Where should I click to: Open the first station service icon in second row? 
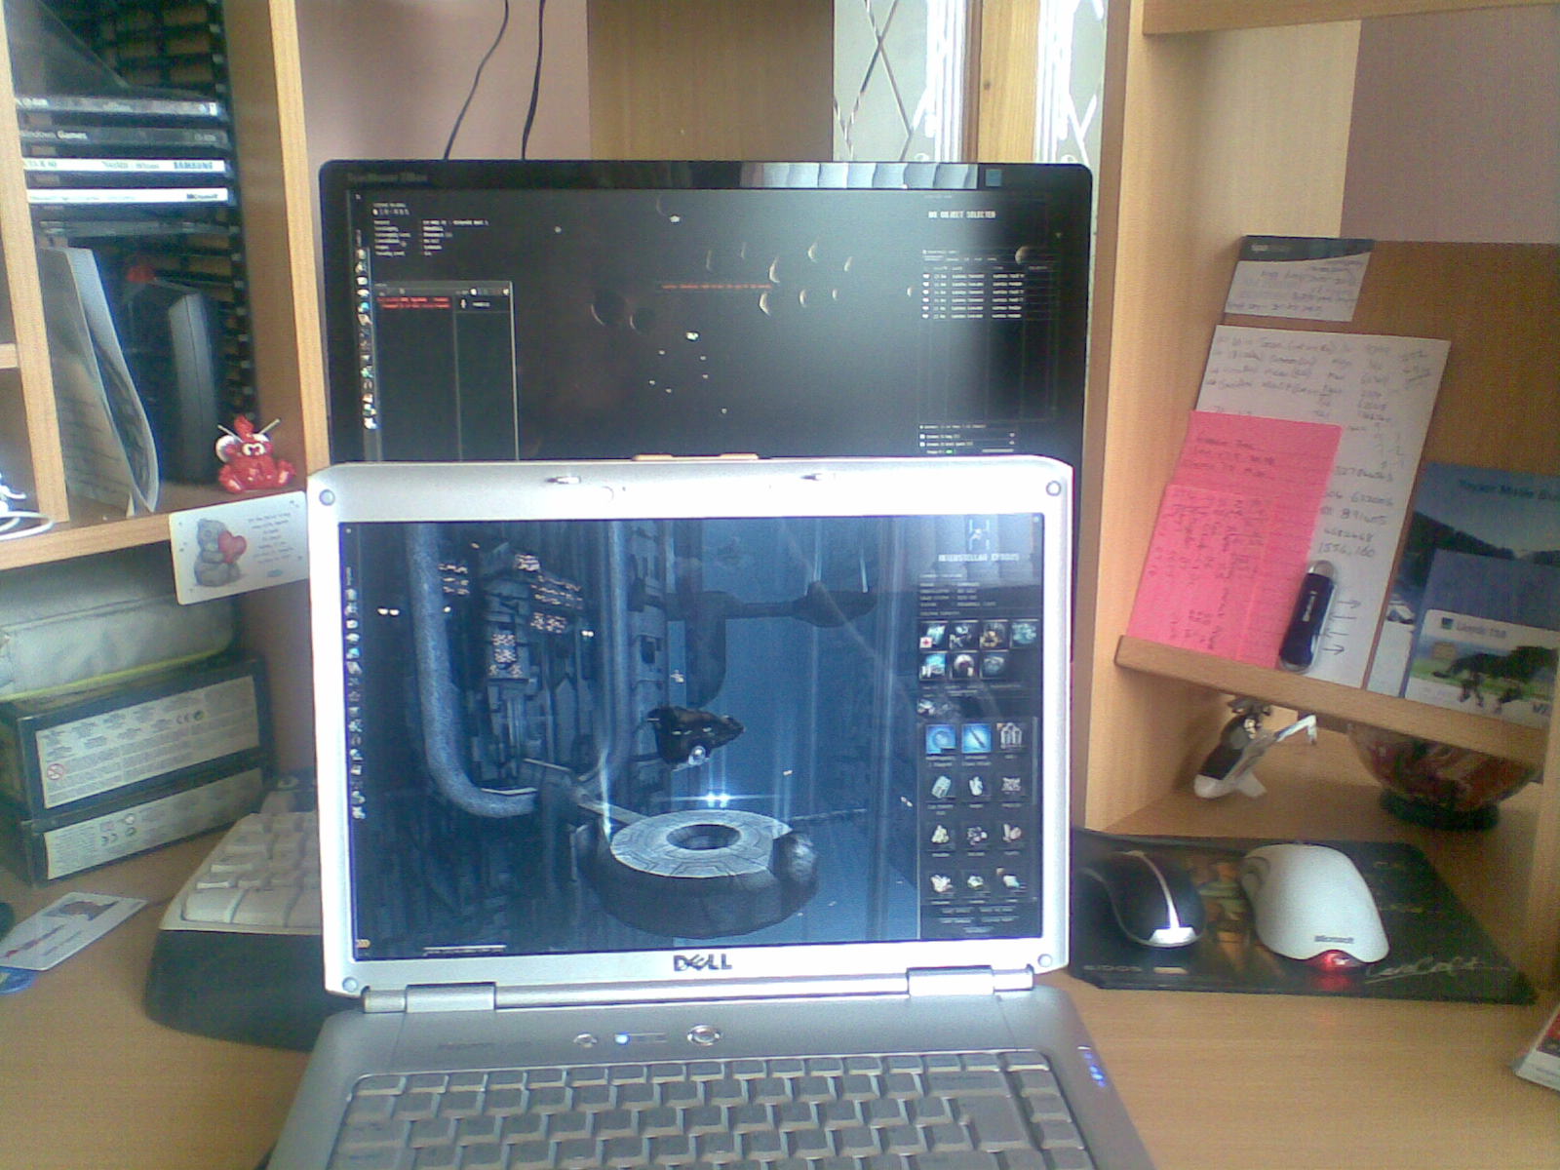pos(933,664)
